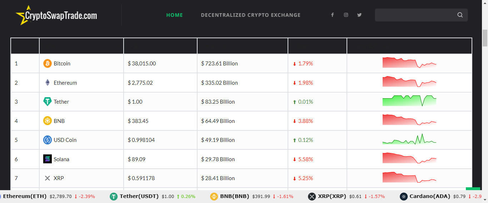Open the Facebook social icon
488x203 pixels.
[x=332, y=15]
